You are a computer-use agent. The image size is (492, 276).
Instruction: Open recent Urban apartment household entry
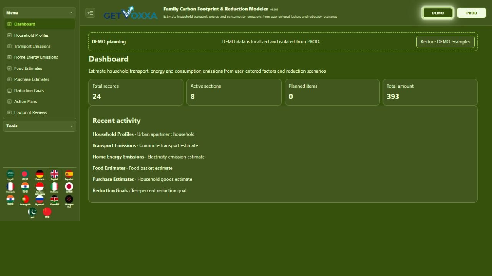166,134
